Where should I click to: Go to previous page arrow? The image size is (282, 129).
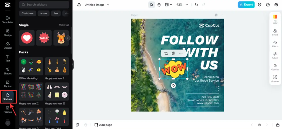click(252, 125)
